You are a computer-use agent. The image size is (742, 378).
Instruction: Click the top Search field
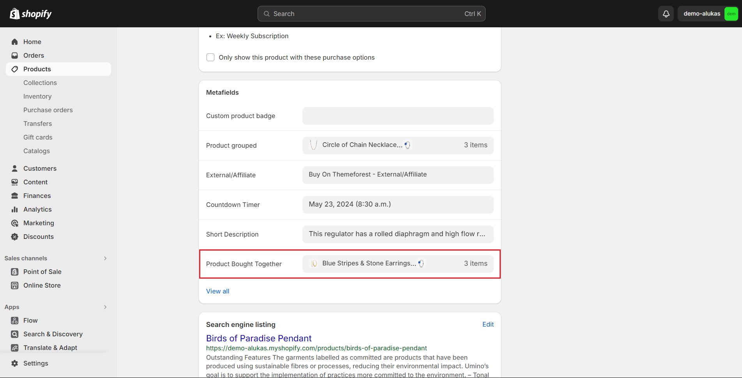pyautogui.click(x=371, y=14)
